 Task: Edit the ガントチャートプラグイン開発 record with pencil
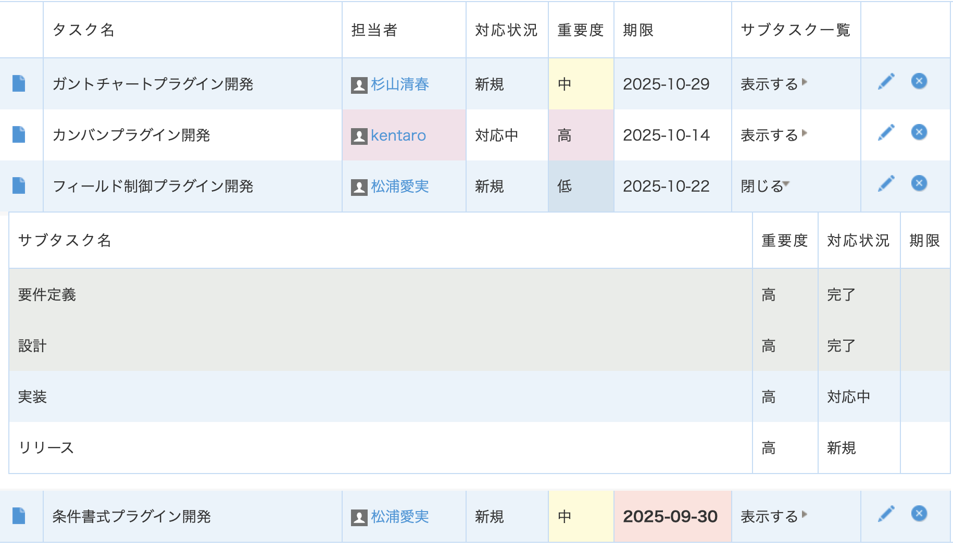(x=886, y=82)
